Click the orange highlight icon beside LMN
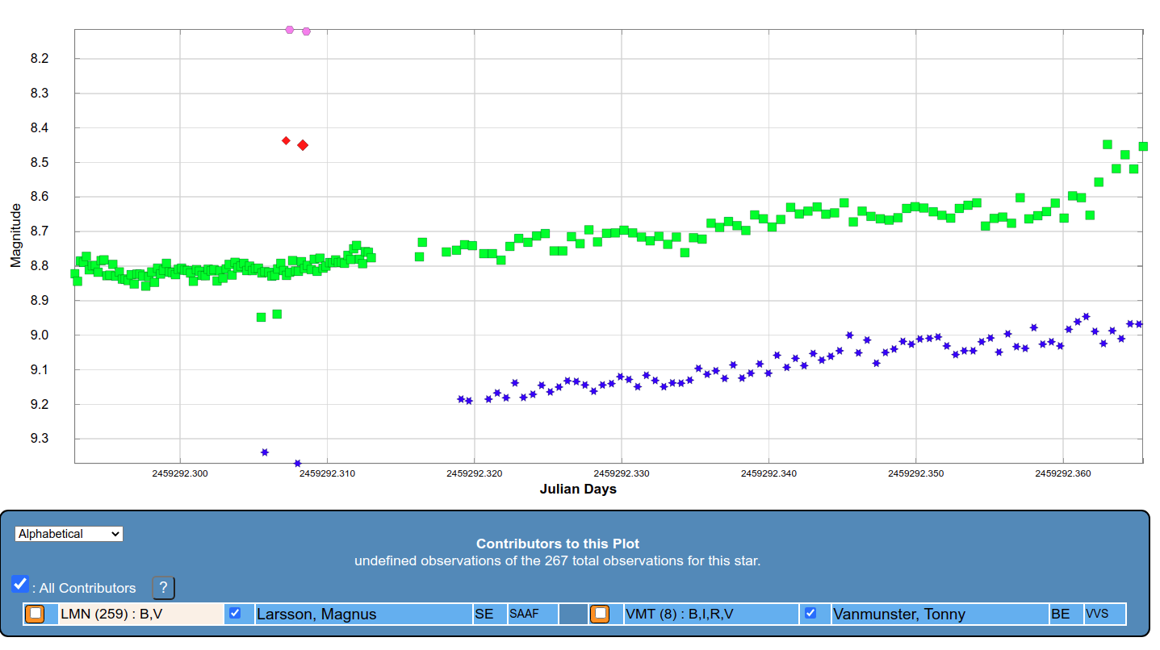The height and width of the screenshot is (650, 1160). click(x=35, y=614)
